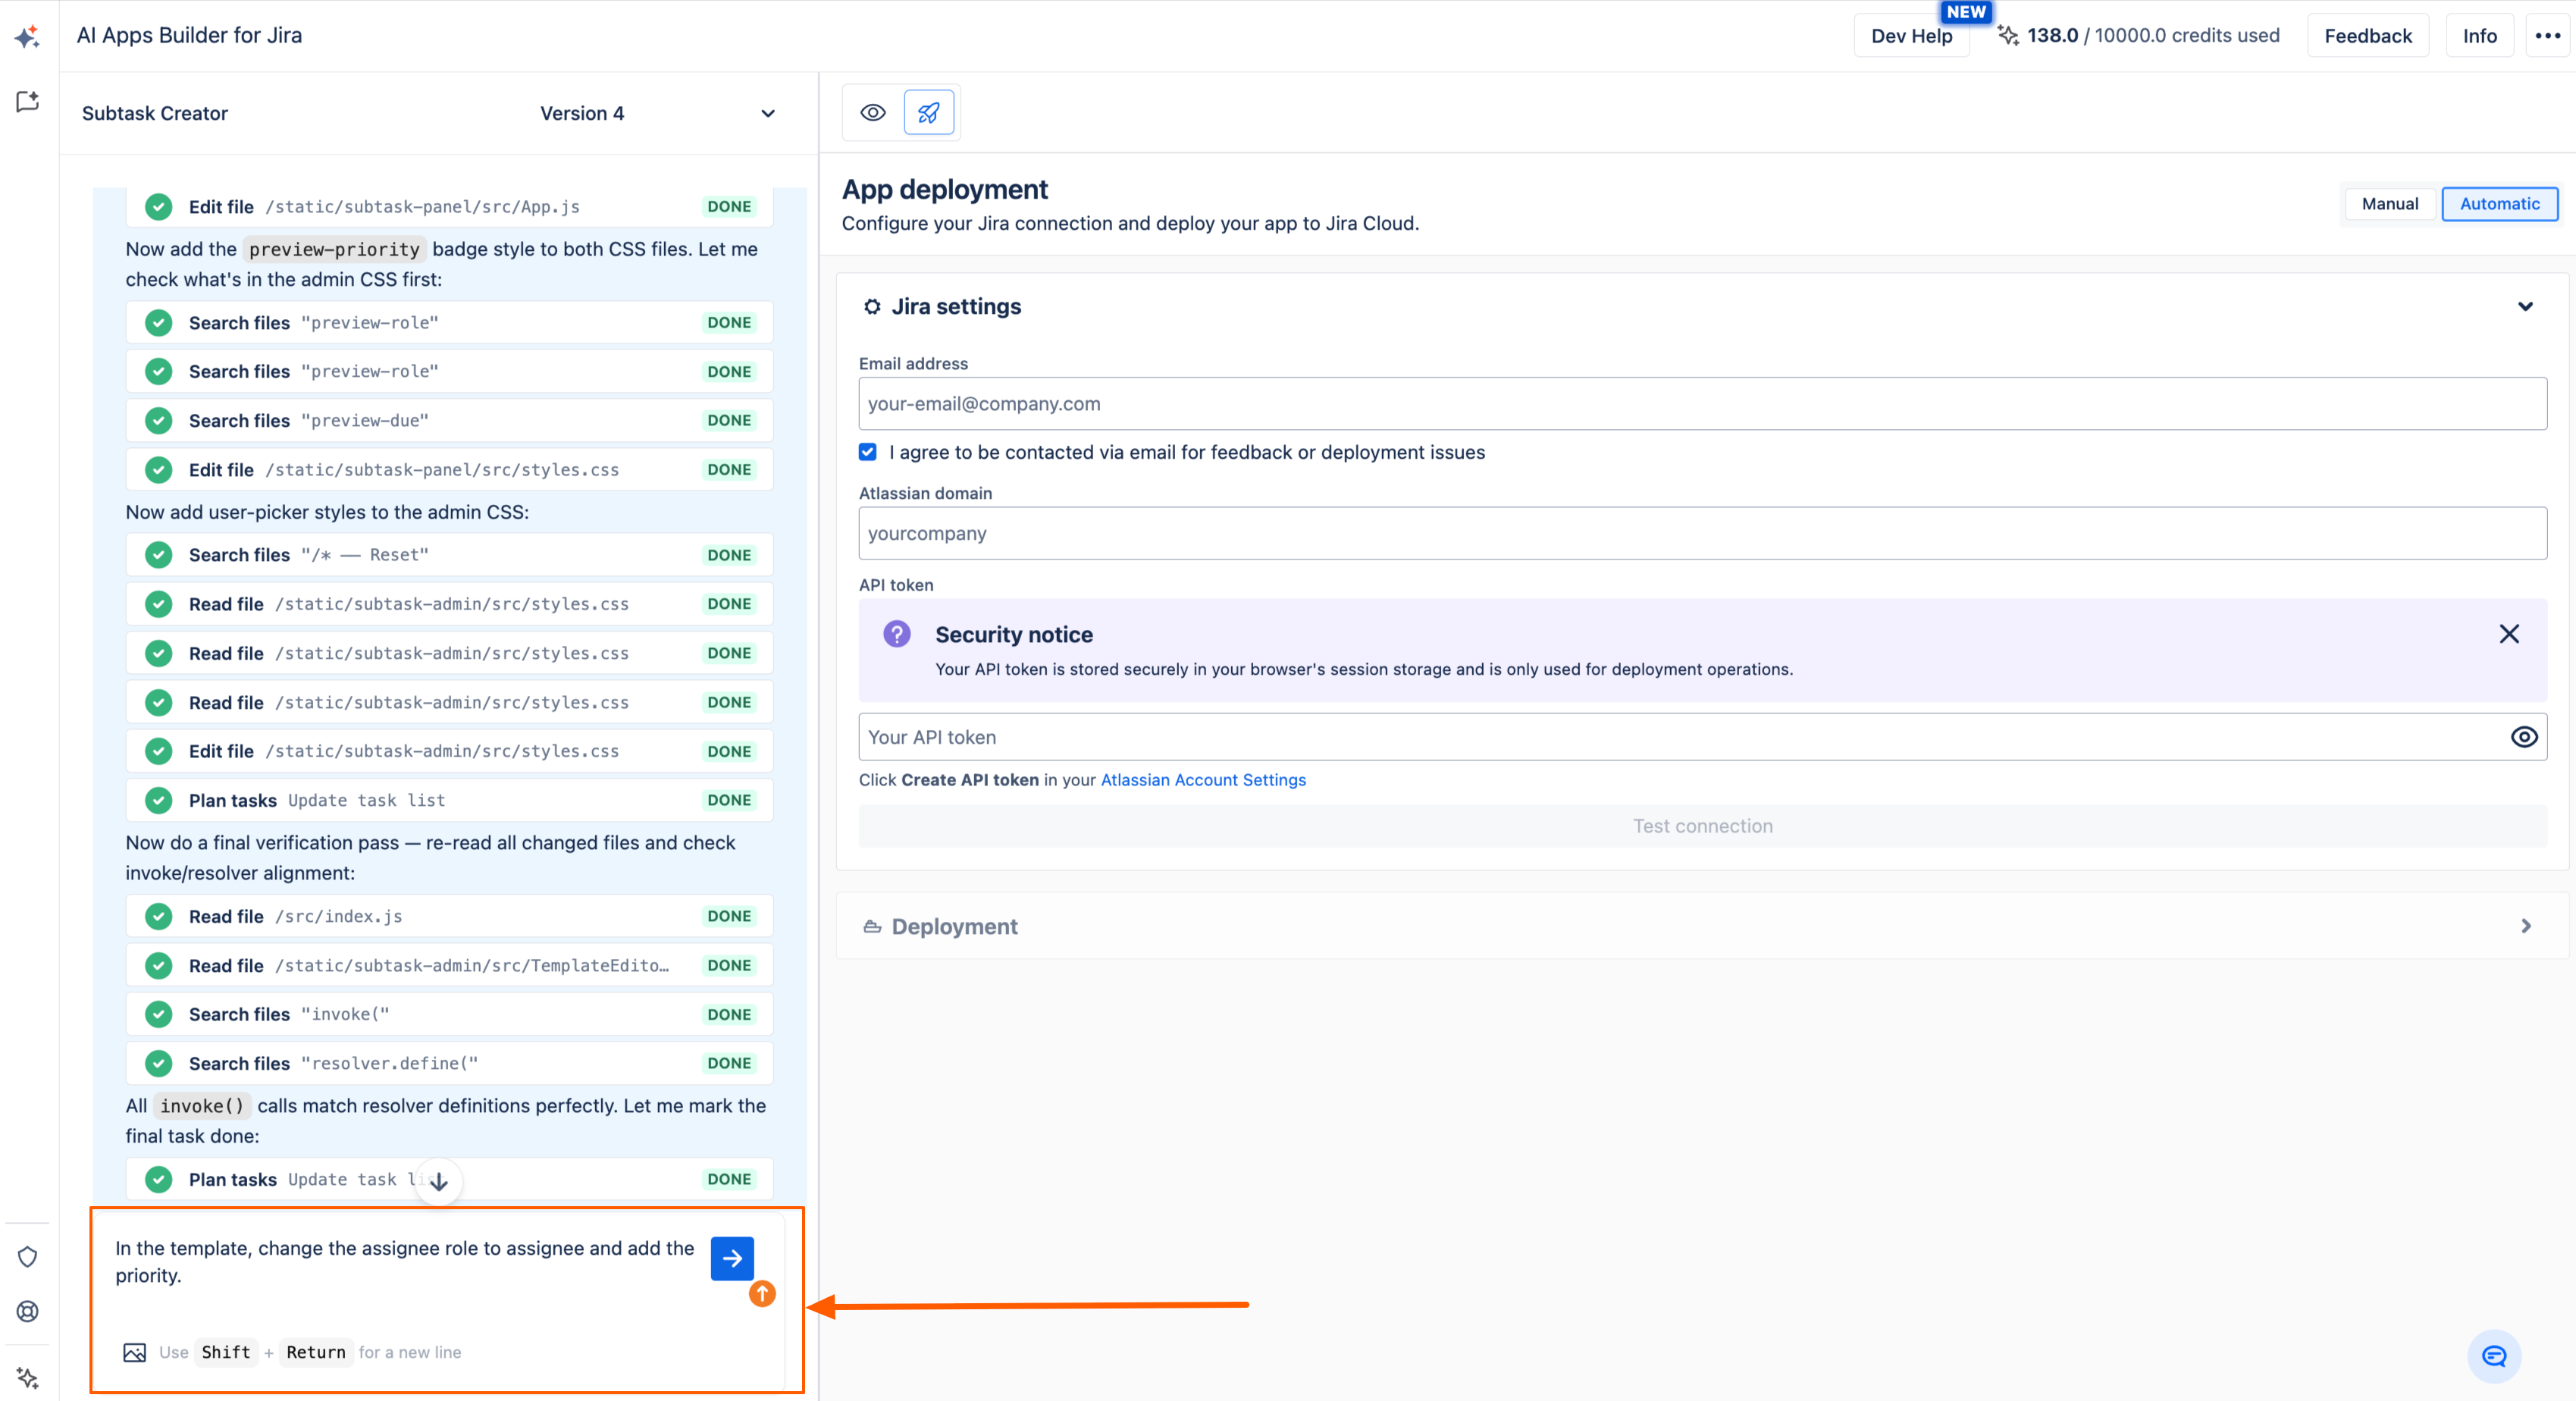The height and width of the screenshot is (1401, 2576).
Task: Open the Atlassian Account Settings link
Action: 1203,780
